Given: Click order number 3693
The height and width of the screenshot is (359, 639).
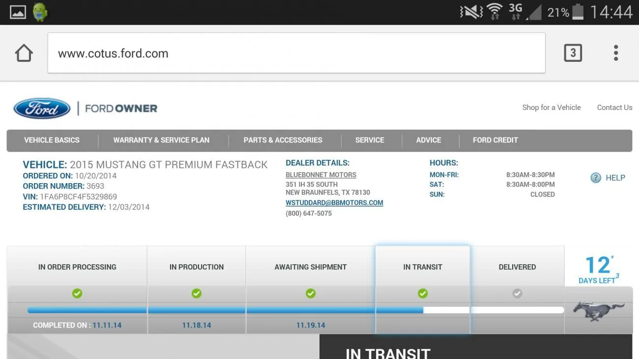Looking at the screenshot, I should point(95,186).
